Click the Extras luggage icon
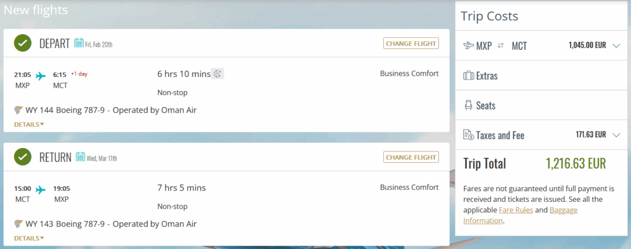631x249 pixels. pos(468,76)
